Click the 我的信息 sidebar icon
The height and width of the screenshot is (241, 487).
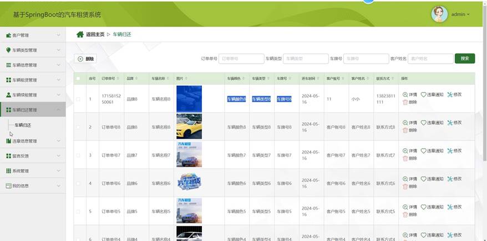8,186
